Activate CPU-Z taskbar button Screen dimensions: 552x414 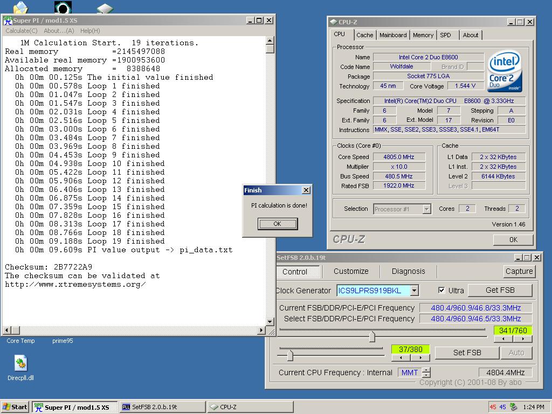pyautogui.click(x=250, y=408)
